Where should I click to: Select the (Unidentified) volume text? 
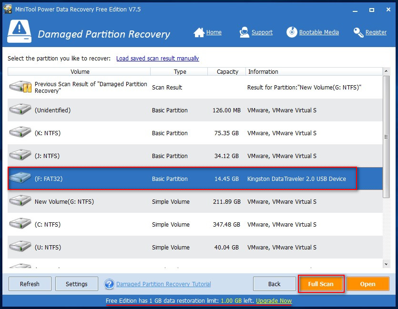pyautogui.click(x=53, y=110)
